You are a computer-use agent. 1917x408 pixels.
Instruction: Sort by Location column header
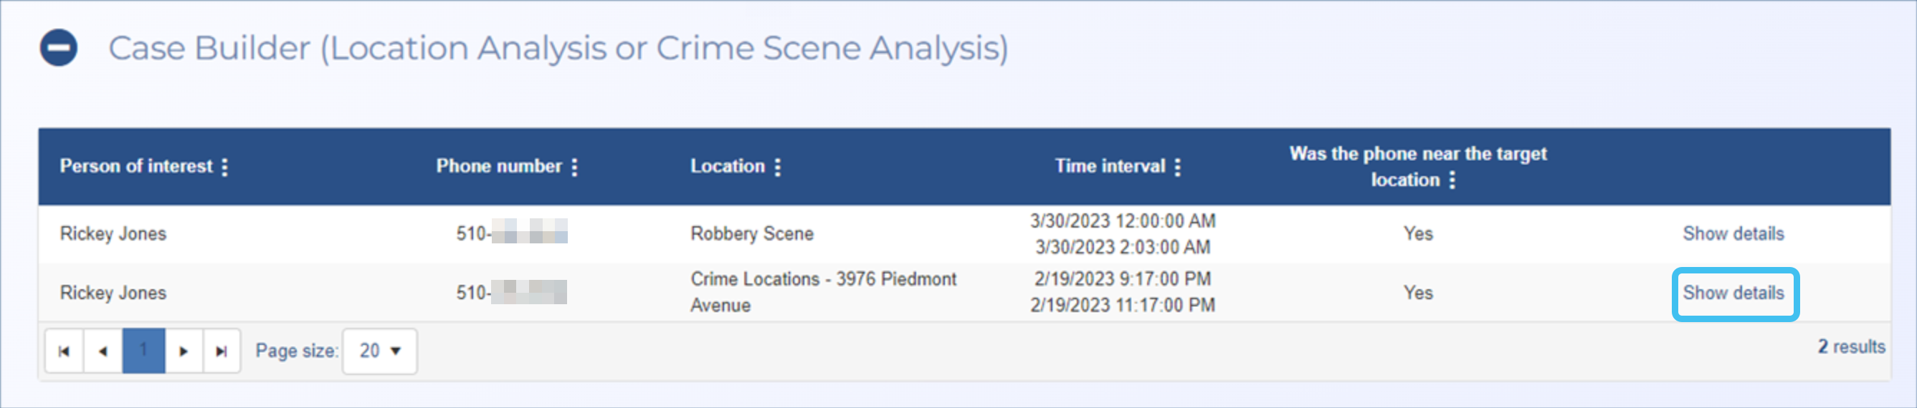[727, 167]
